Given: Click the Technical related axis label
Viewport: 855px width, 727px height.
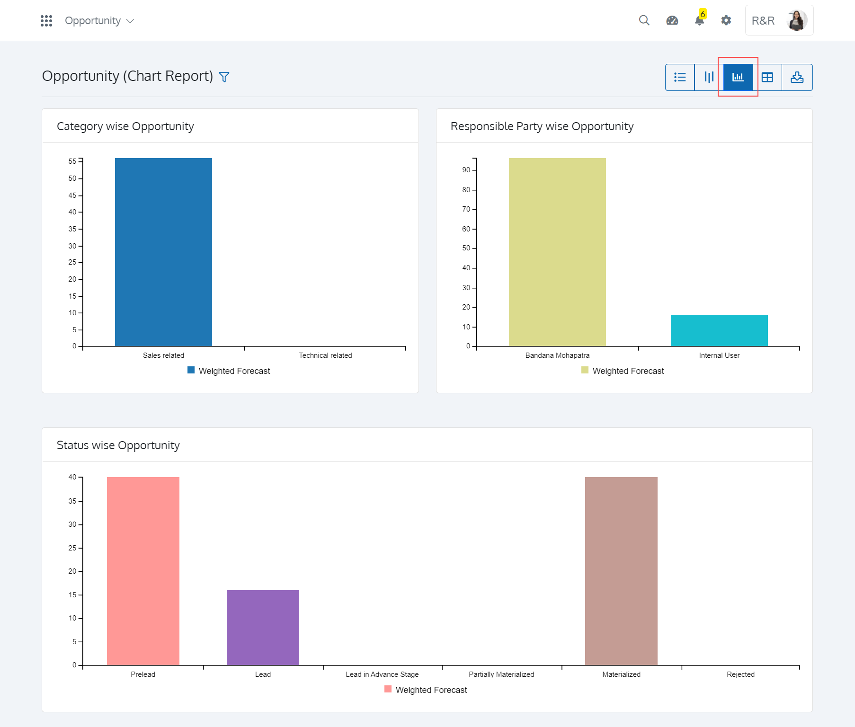Looking at the screenshot, I should (x=325, y=355).
